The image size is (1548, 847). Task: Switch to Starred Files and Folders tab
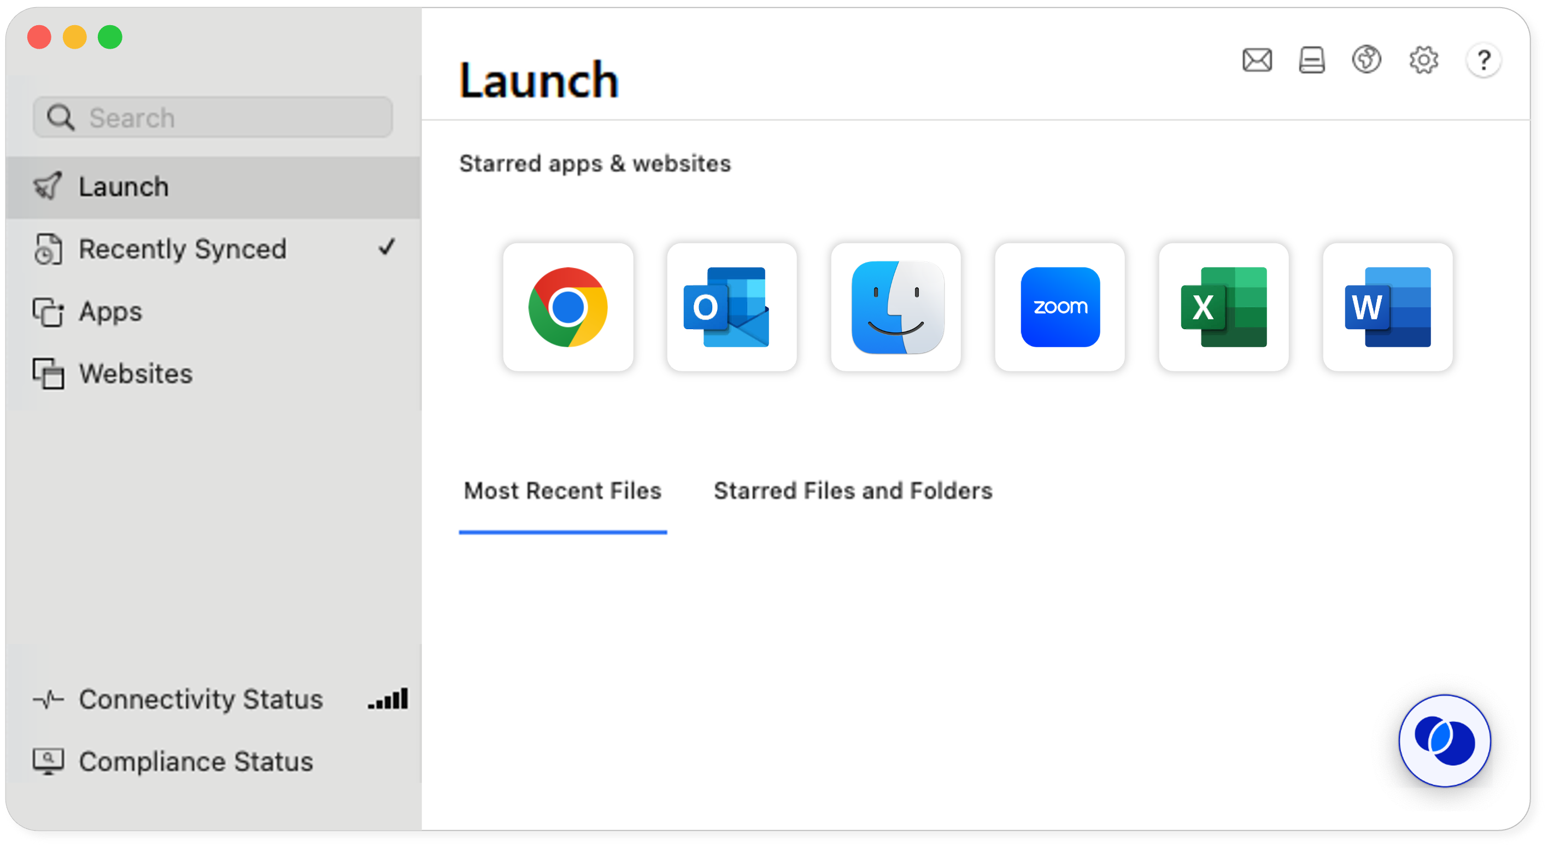pos(853,491)
